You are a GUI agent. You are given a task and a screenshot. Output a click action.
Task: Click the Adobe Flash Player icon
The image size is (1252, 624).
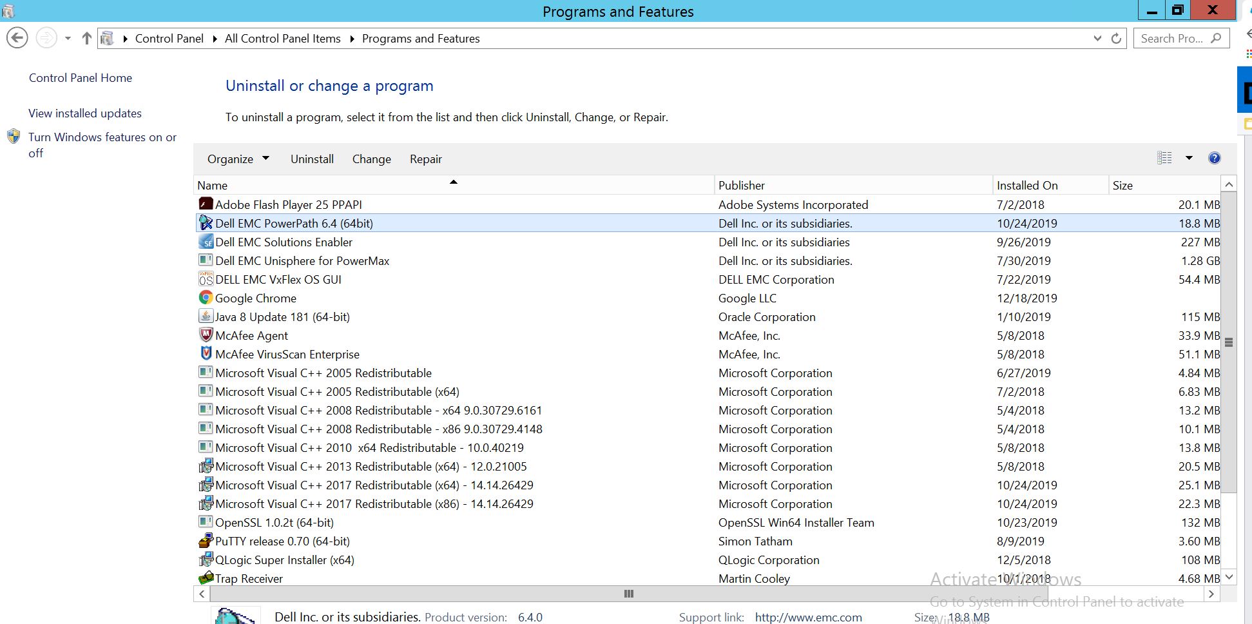206,204
